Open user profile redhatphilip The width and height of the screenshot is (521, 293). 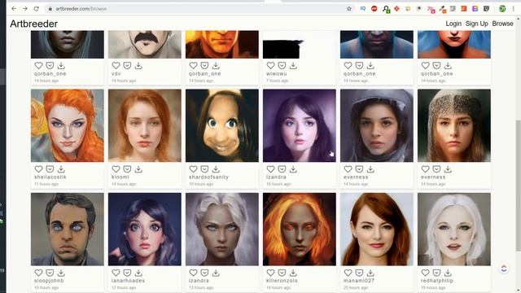tap(437, 281)
